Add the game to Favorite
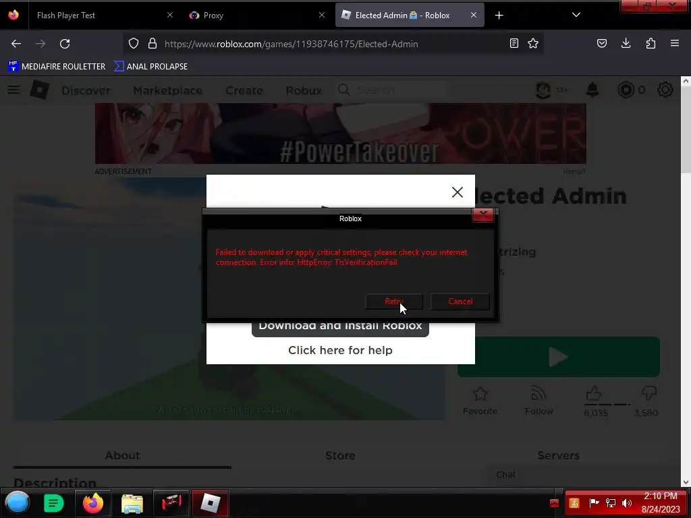Screen dimensions: 691x518 pyautogui.click(x=480, y=401)
